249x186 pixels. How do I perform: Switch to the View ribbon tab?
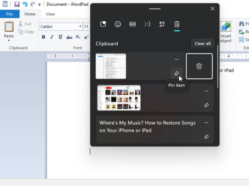click(50, 14)
